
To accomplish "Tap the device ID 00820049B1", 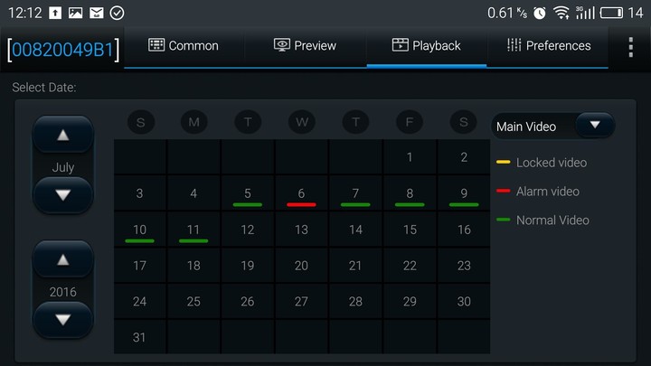I will coord(63,51).
